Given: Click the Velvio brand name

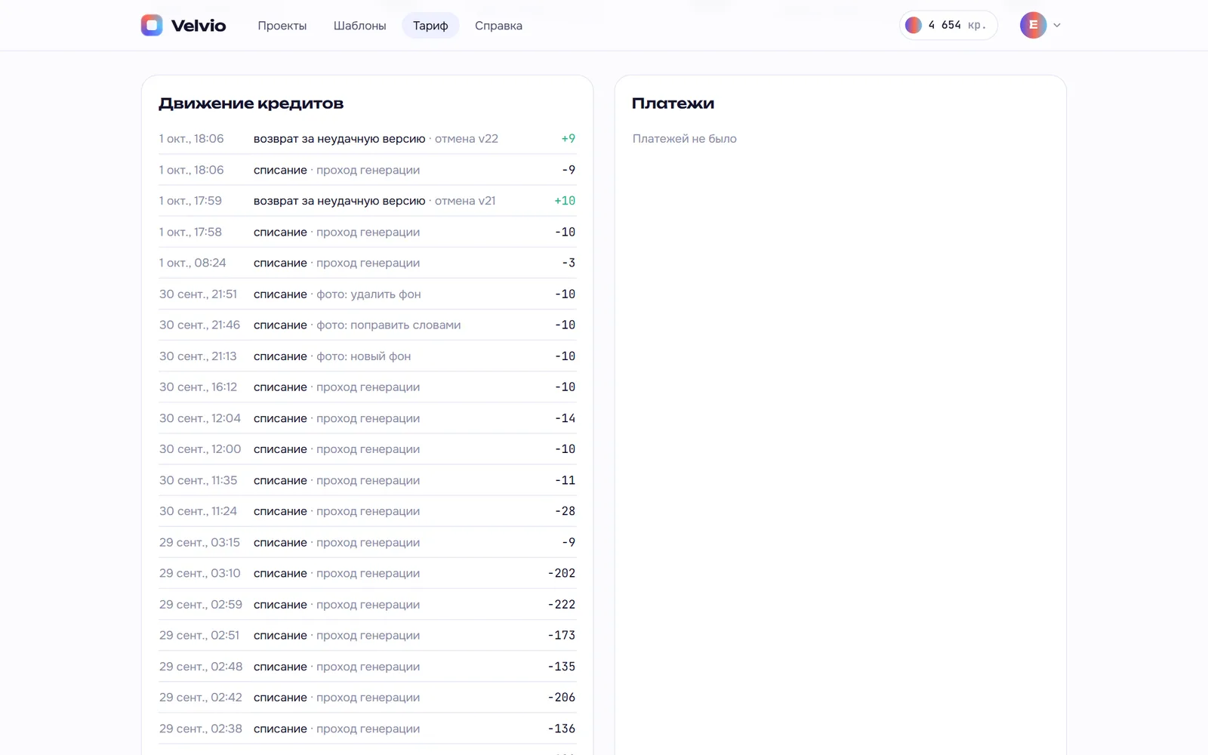Looking at the screenshot, I should coord(199,26).
